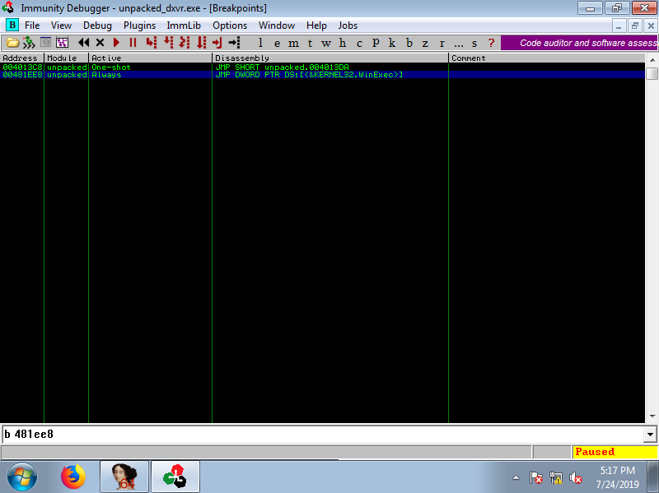Select breakpoint row at address 004013C8
This screenshot has width=659, height=493.
click(x=322, y=67)
